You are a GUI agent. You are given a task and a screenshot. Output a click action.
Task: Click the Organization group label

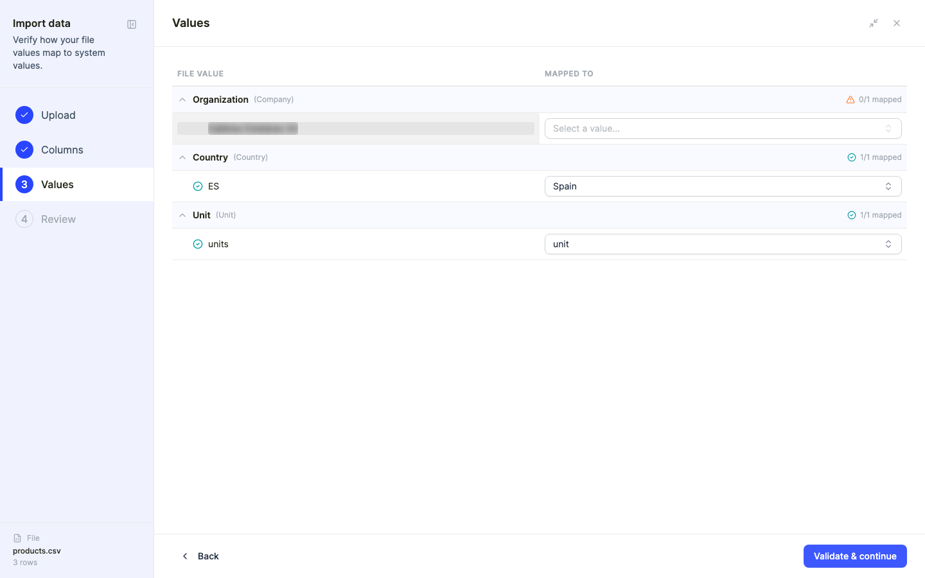pos(220,100)
